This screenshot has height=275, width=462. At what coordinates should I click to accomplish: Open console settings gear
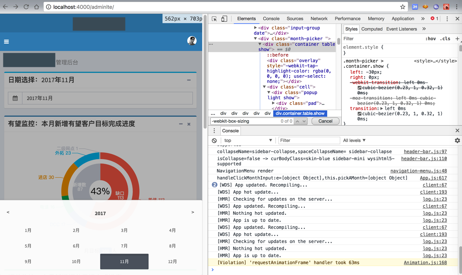[457, 140]
